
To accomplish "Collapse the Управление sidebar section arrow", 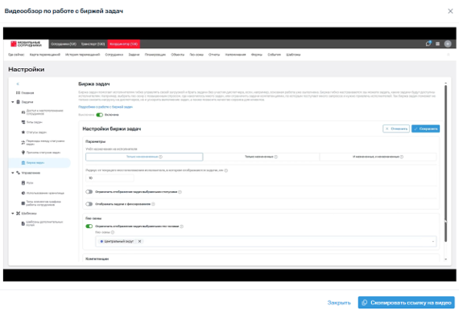I will (13, 173).
